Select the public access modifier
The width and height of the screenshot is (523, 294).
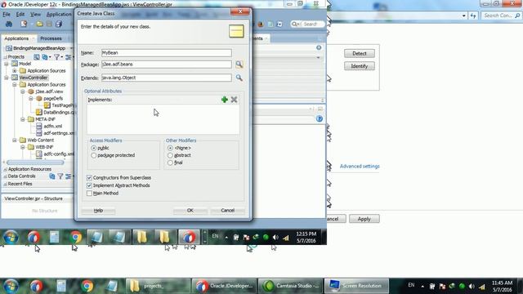click(94, 148)
